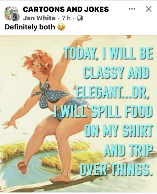Click the "ON MY SHIRT" meme text
Viewport: 157px width, 194px height.
click(x=119, y=130)
